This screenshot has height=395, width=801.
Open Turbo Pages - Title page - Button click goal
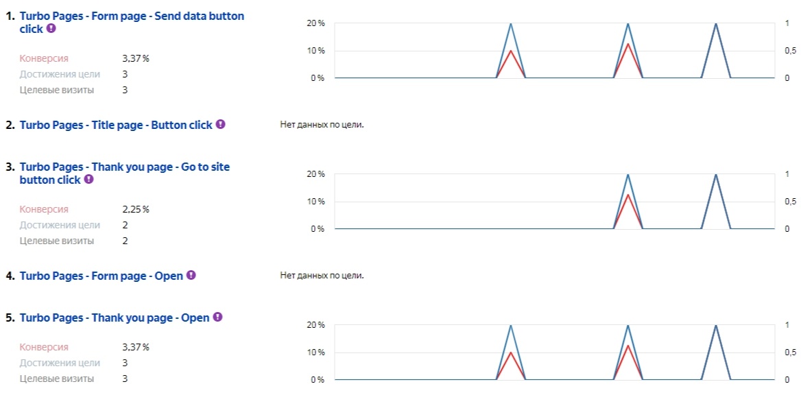116,125
